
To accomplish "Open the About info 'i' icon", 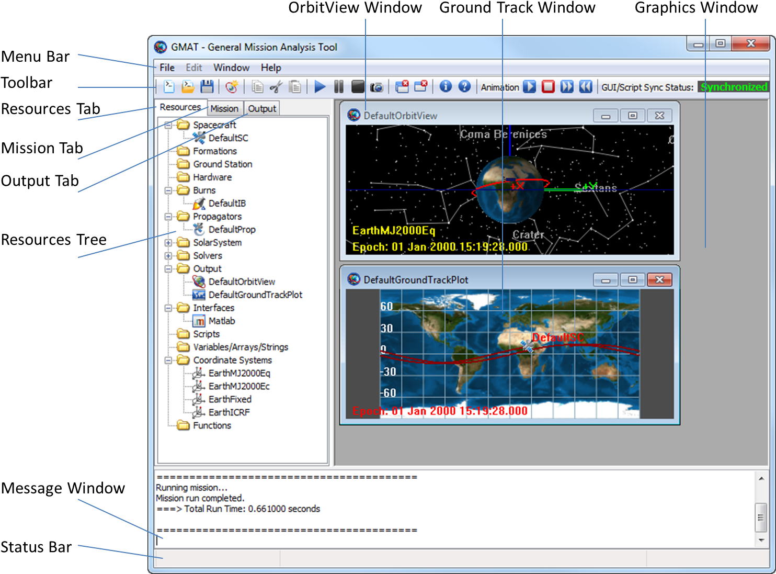I will click(445, 87).
